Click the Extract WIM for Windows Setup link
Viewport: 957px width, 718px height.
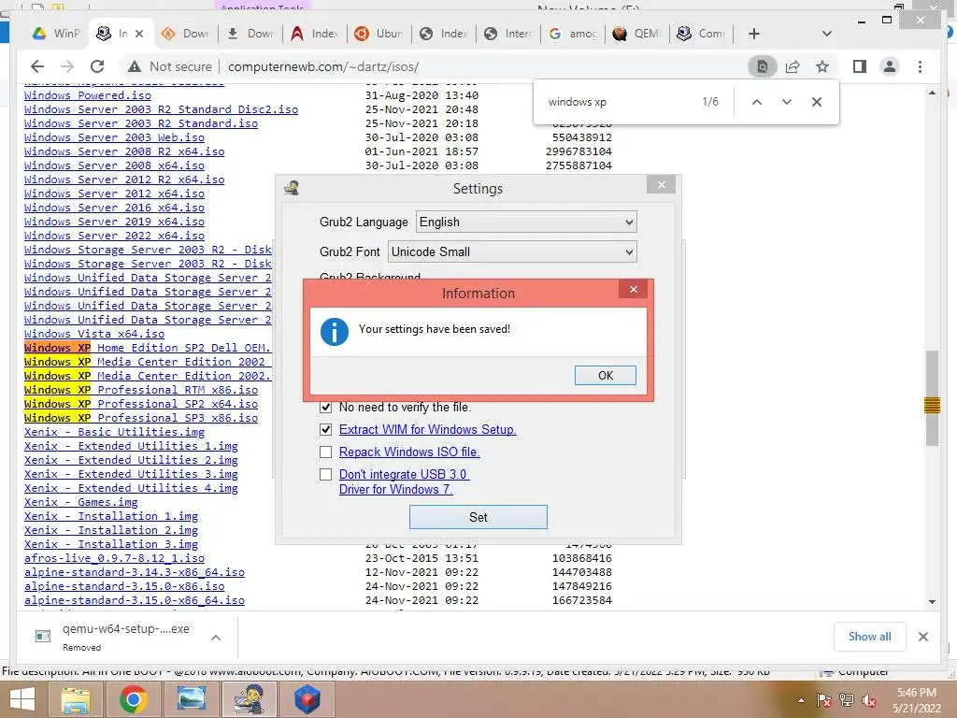click(x=428, y=430)
